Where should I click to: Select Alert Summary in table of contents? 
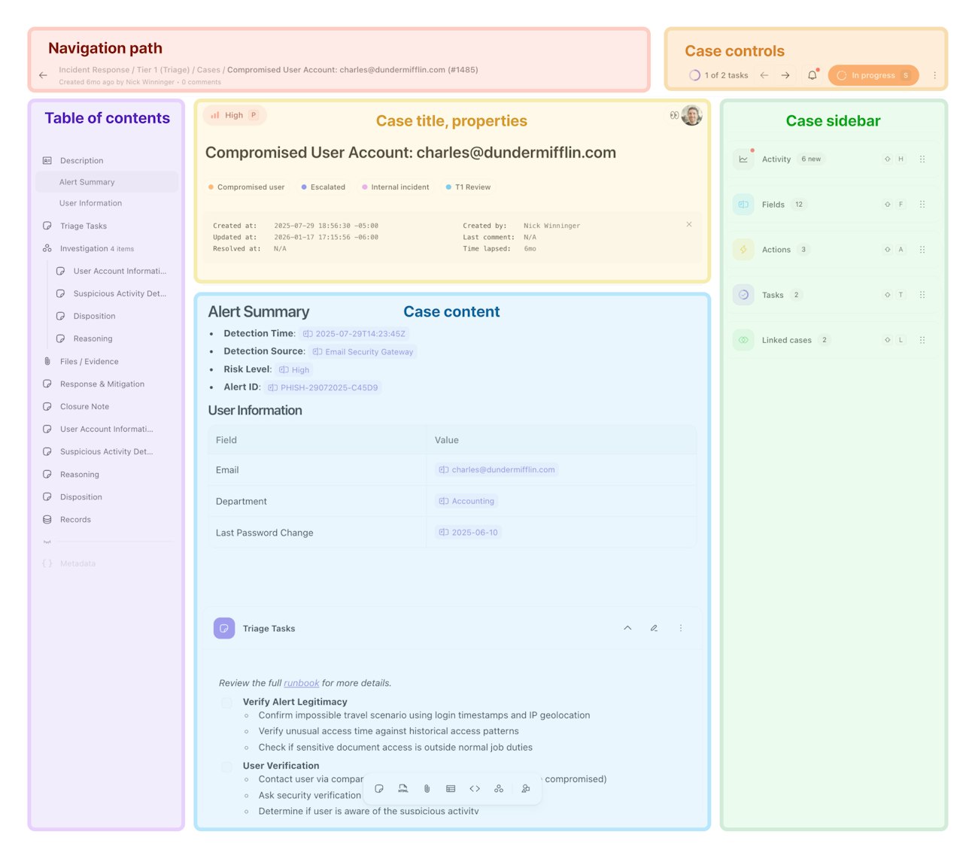tap(87, 182)
